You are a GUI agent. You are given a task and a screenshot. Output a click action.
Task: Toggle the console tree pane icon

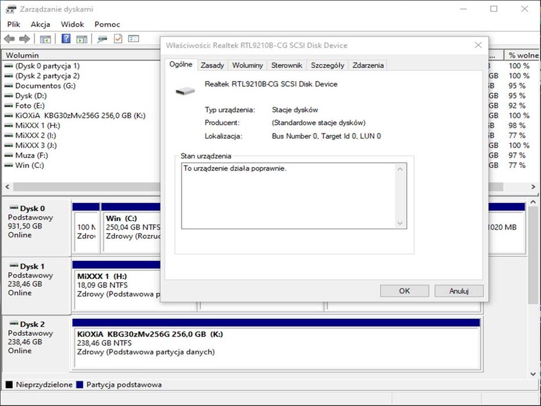pyautogui.click(x=45, y=39)
